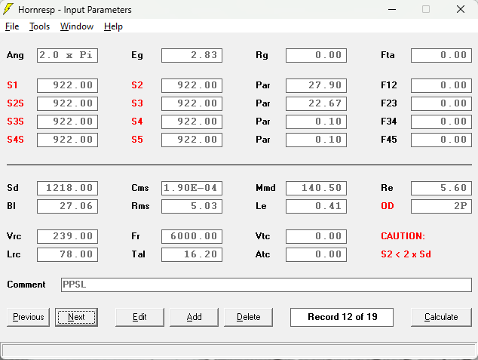Click the red S2S label
Image resolution: width=478 pixels, height=360 pixels.
point(15,103)
